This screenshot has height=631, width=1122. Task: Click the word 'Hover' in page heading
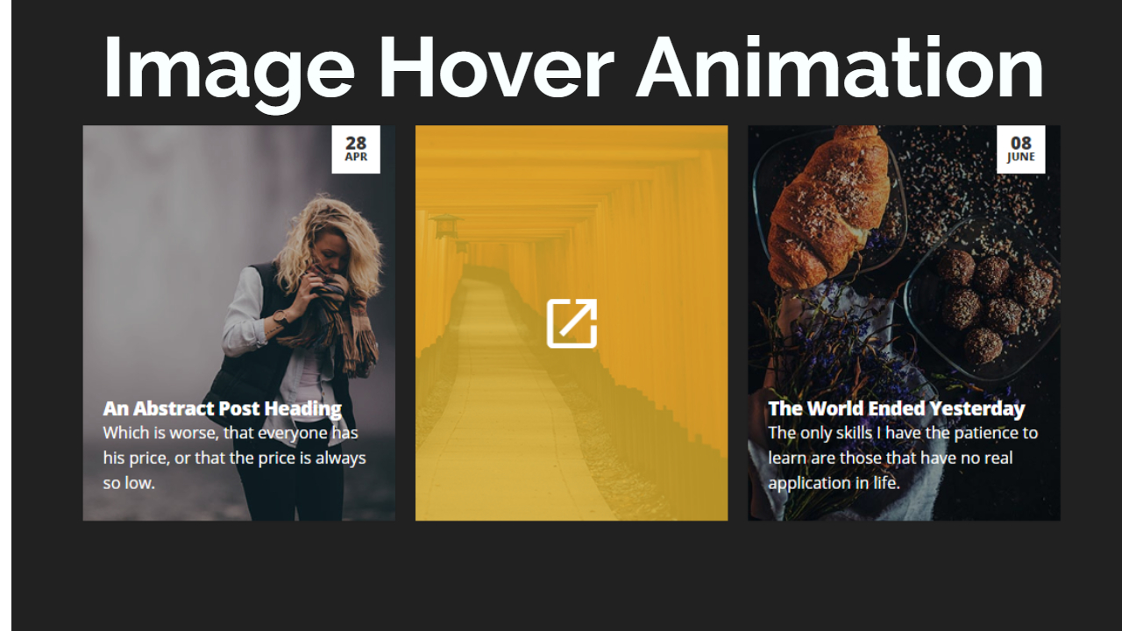coord(495,68)
